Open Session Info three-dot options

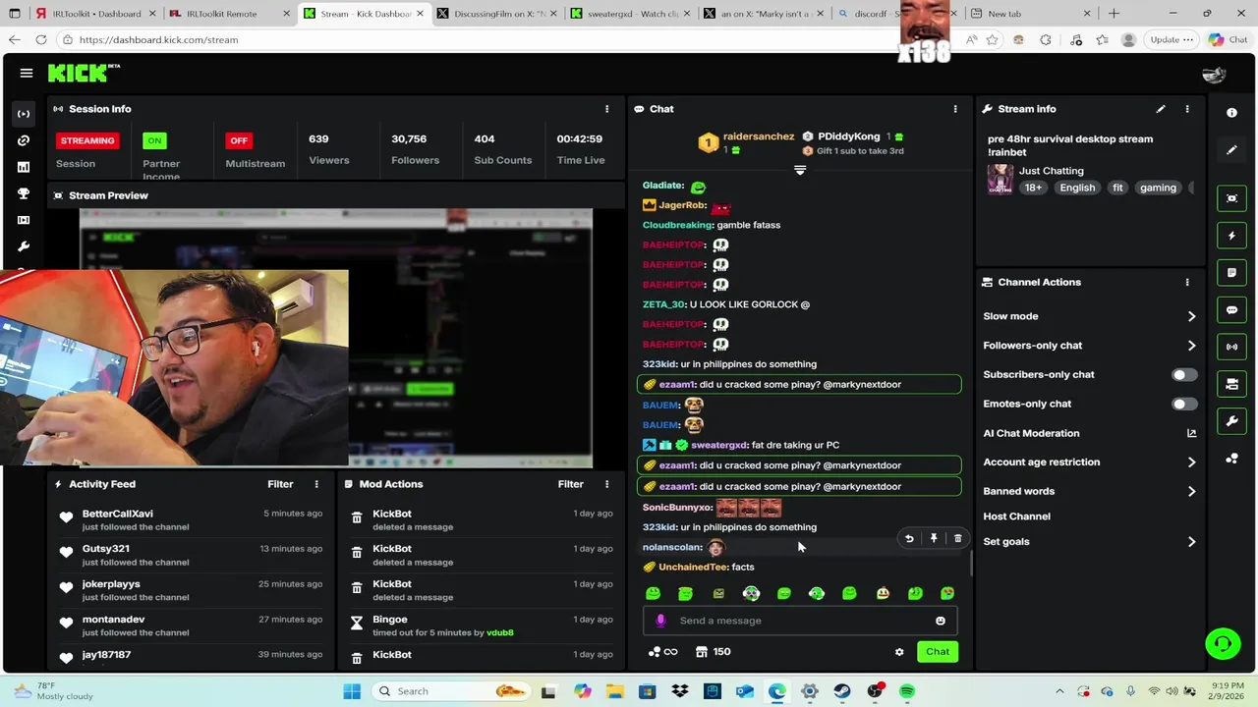click(606, 109)
